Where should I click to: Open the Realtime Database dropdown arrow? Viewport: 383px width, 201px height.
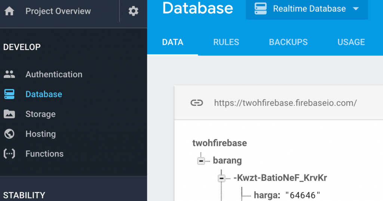tap(356, 9)
